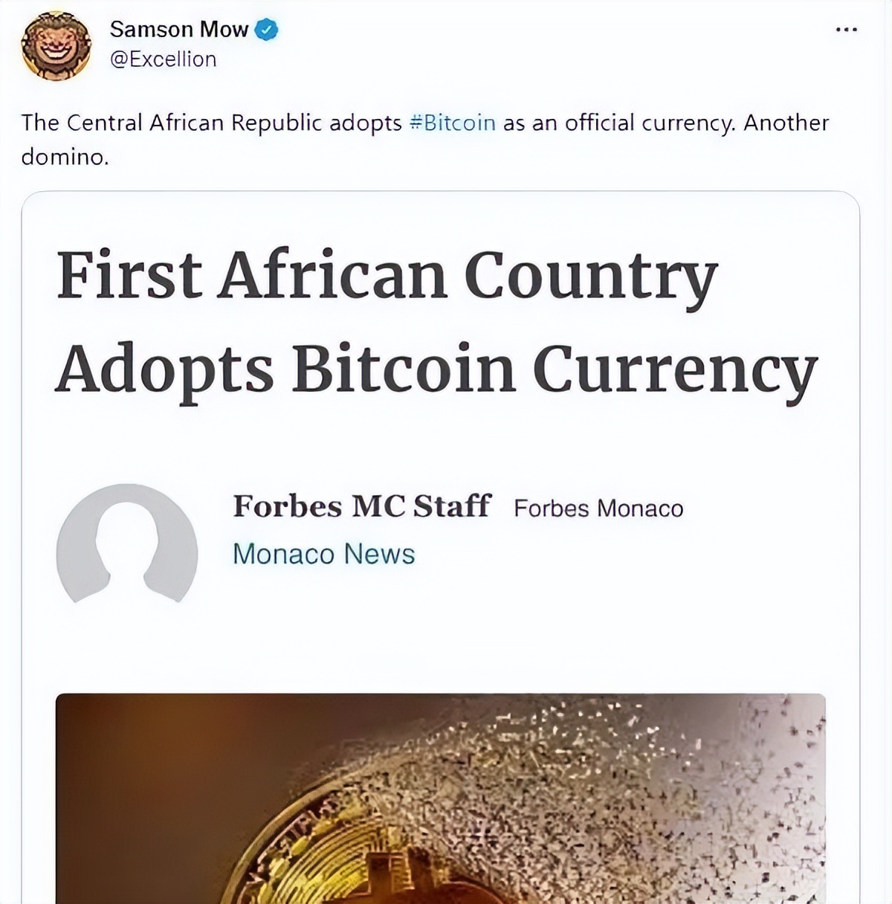Open Samson Mow's profile via his picture
The height and width of the screenshot is (904, 892).
[56, 43]
